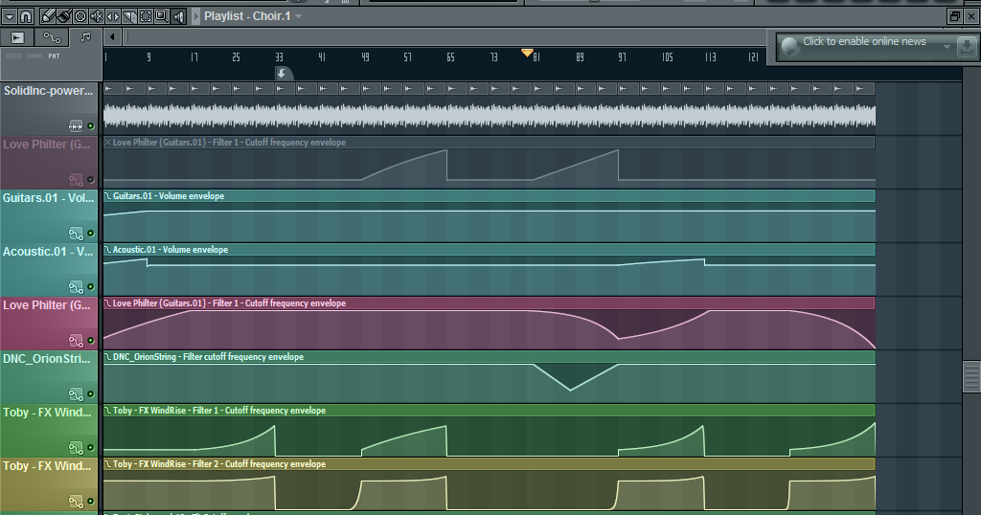Click the Acoustic.01 track automation icon
The width and height of the screenshot is (981, 515).
pyautogui.click(x=76, y=287)
